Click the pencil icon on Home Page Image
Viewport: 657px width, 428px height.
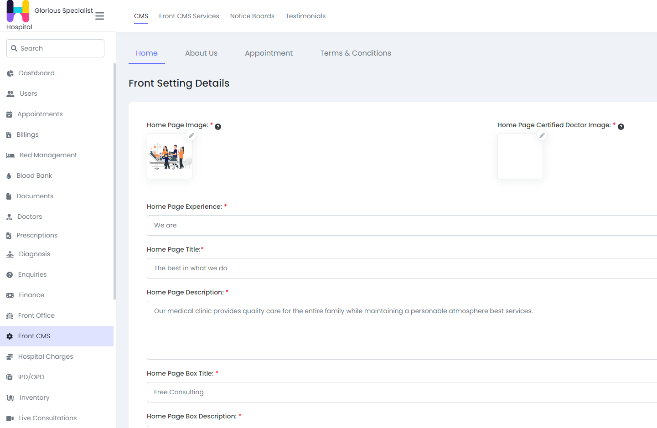tap(191, 135)
